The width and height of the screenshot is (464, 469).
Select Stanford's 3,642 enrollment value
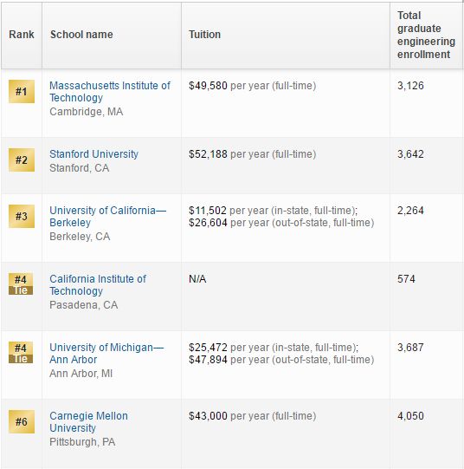pyautogui.click(x=410, y=154)
